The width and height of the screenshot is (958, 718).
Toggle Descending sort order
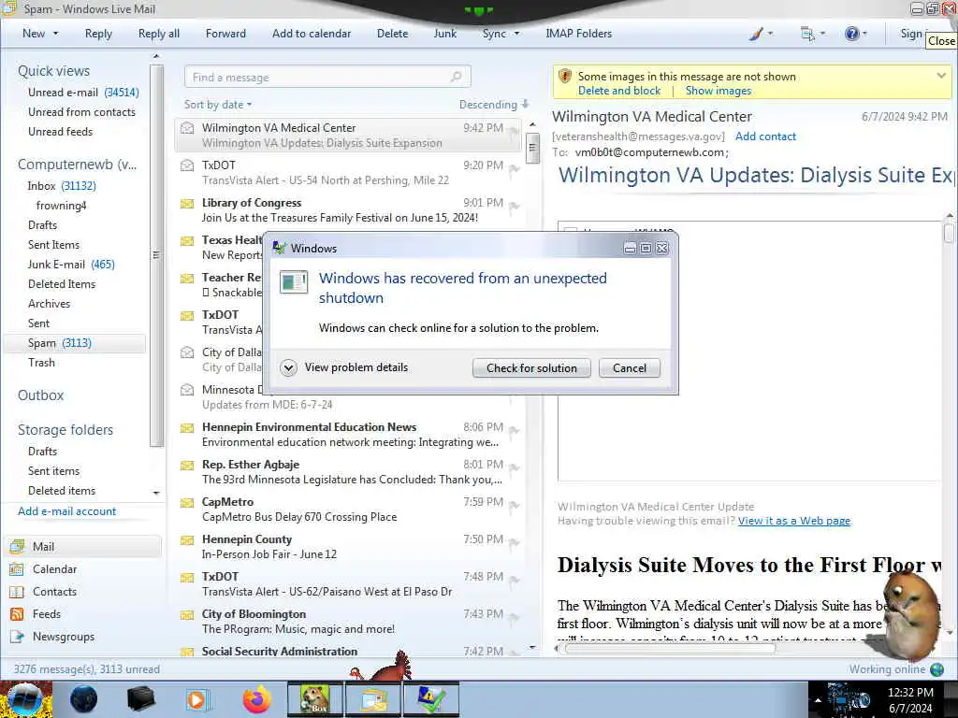[494, 105]
